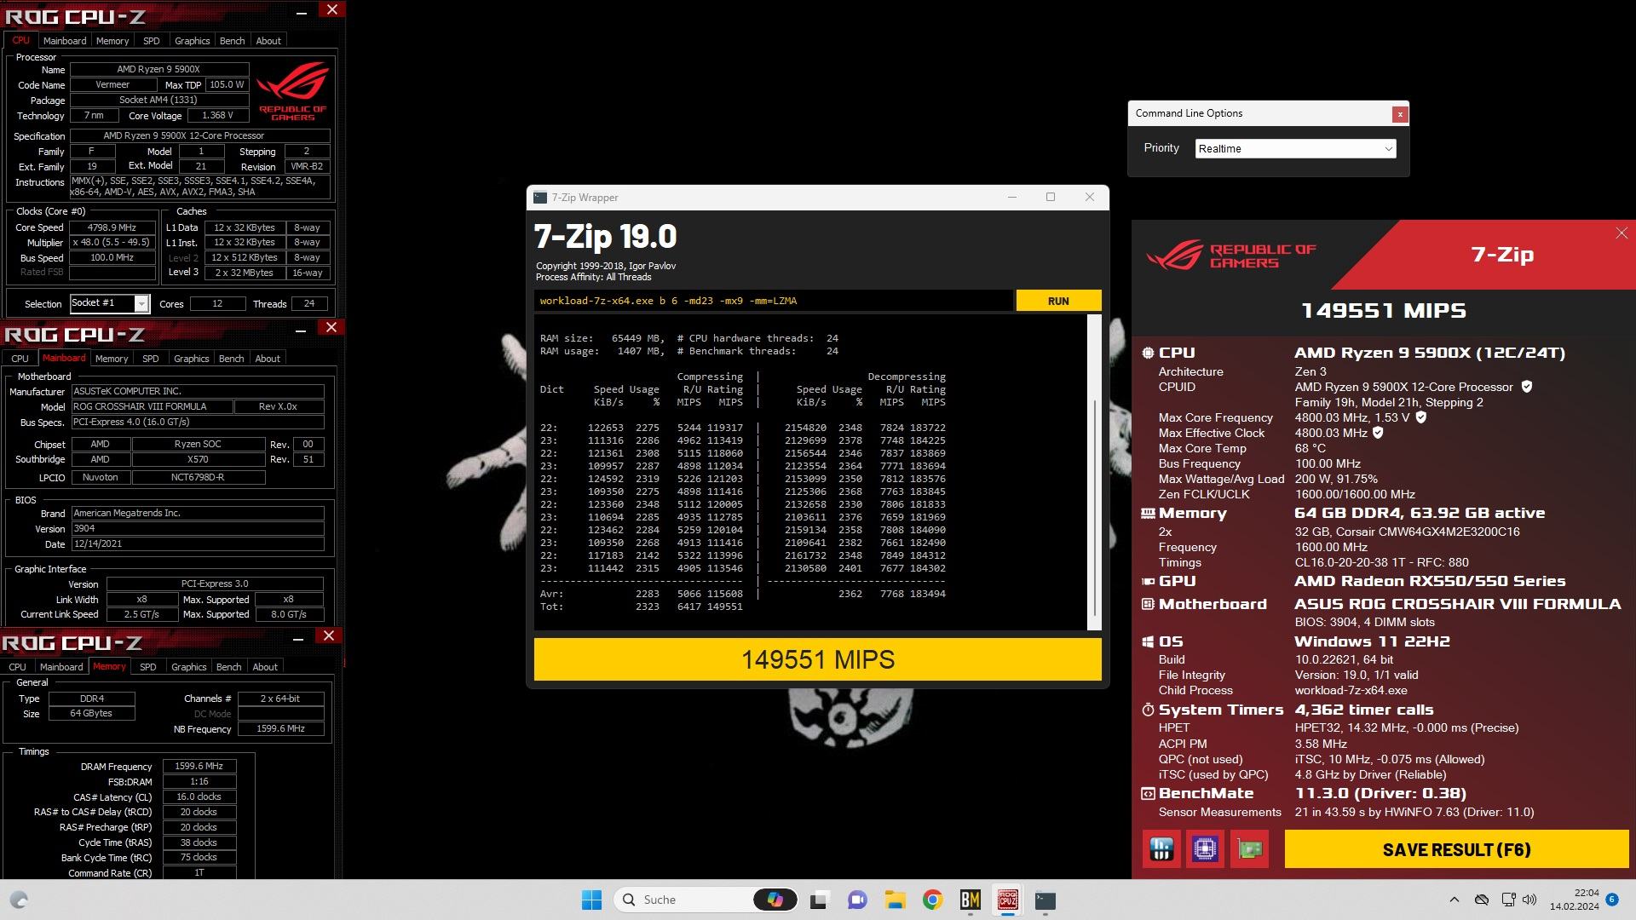The height and width of the screenshot is (920, 1636).
Task: Open SPD tab in top CPU-Z window
Action: [x=152, y=41]
